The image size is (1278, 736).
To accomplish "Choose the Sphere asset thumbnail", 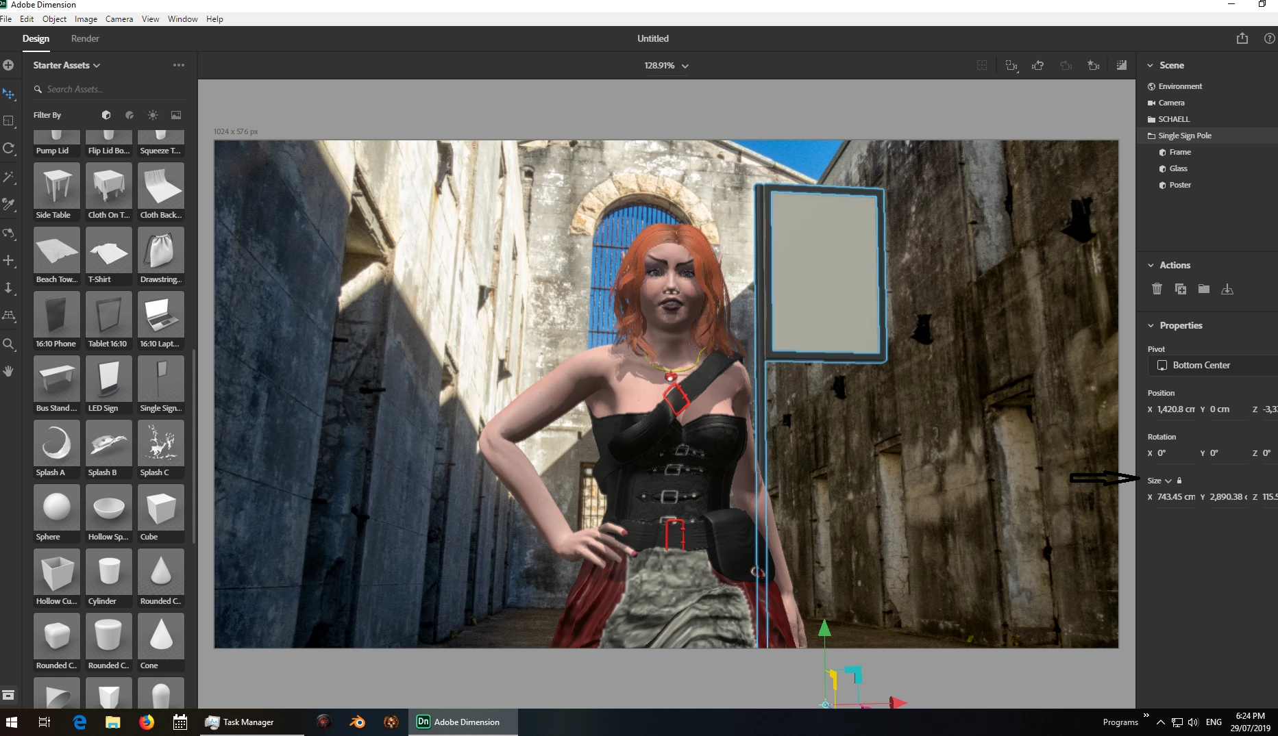I will 57,513.
